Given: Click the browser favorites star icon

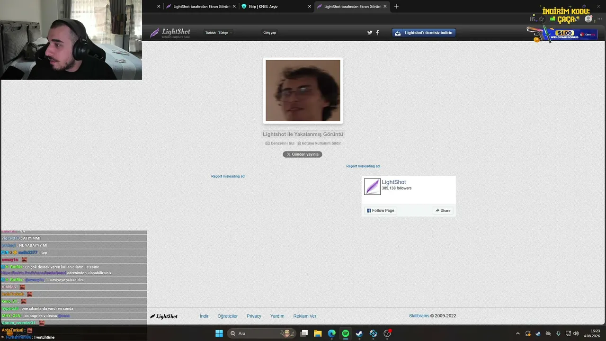Looking at the screenshot, I should click(541, 19).
